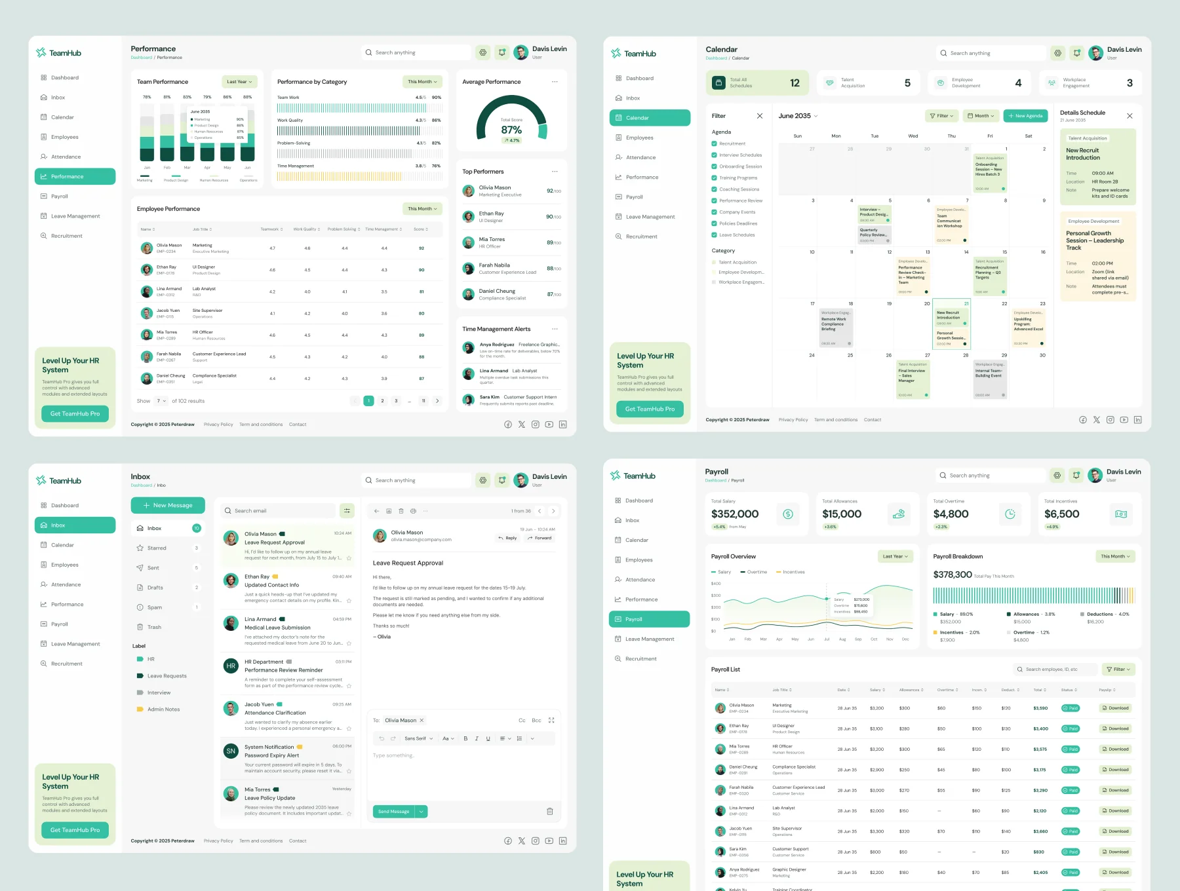This screenshot has height=891, width=1180.
Task: Show the previous email with the left chevron by '1 from 36'
Action: pos(540,511)
